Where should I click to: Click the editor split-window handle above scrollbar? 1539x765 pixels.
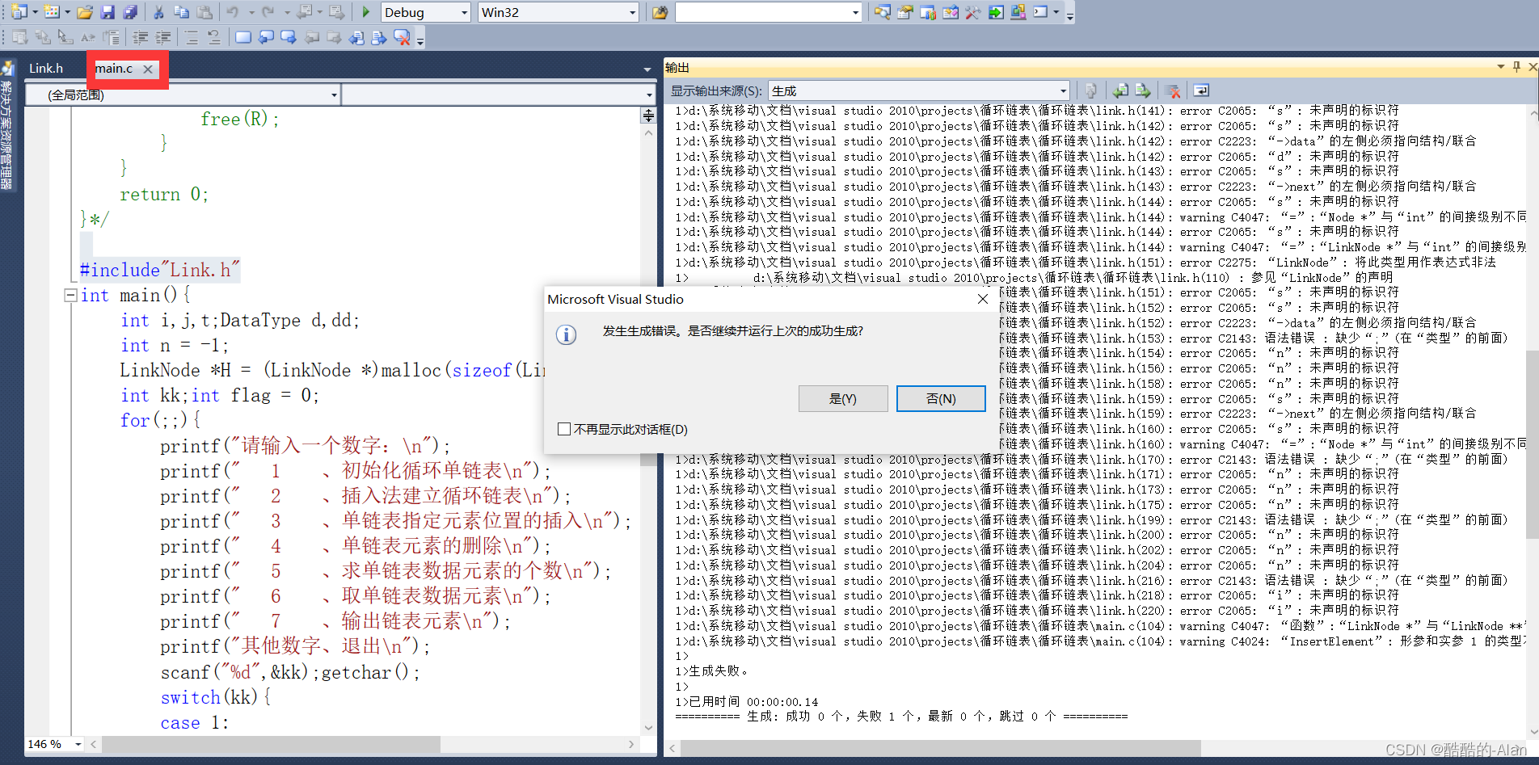(x=648, y=116)
